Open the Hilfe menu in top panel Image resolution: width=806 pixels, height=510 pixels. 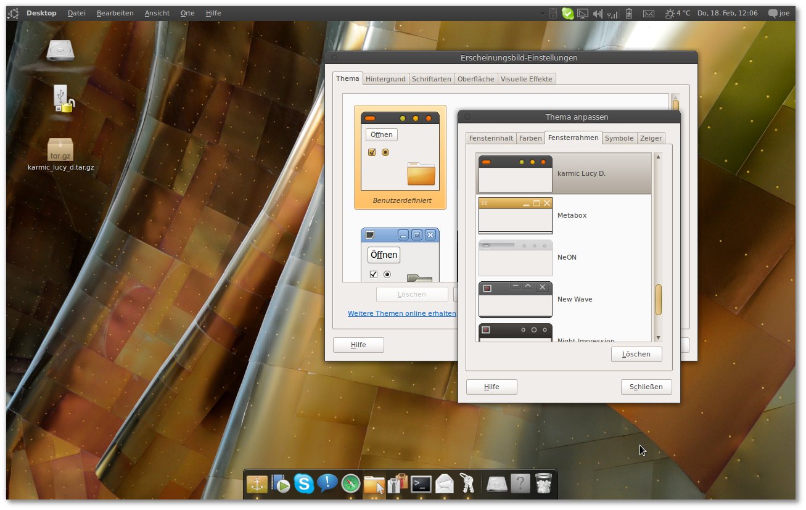[x=213, y=13]
